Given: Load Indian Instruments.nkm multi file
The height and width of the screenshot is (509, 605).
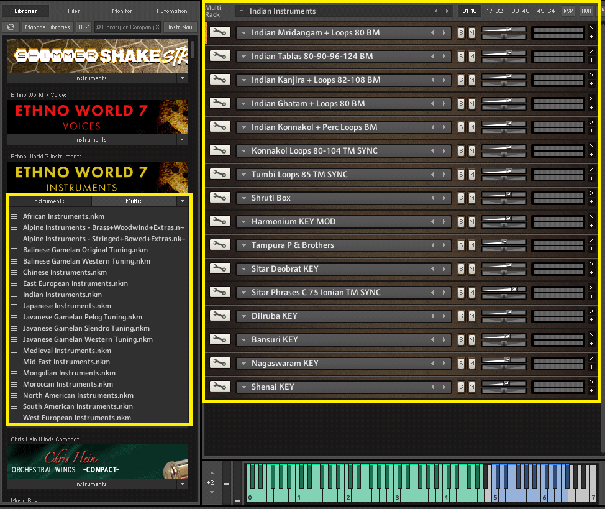Looking at the screenshot, I should tap(62, 295).
